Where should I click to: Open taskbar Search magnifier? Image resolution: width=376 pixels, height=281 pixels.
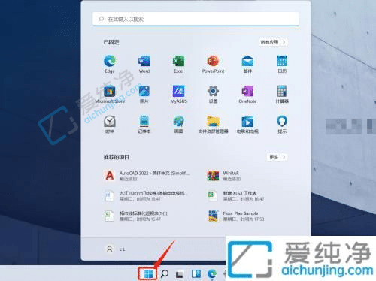click(x=165, y=273)
